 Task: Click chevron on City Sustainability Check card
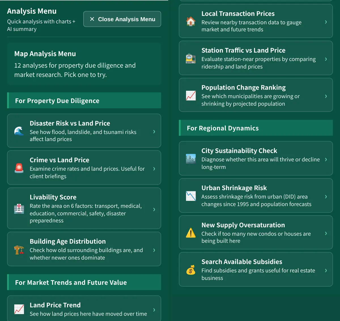click(326, 159)
